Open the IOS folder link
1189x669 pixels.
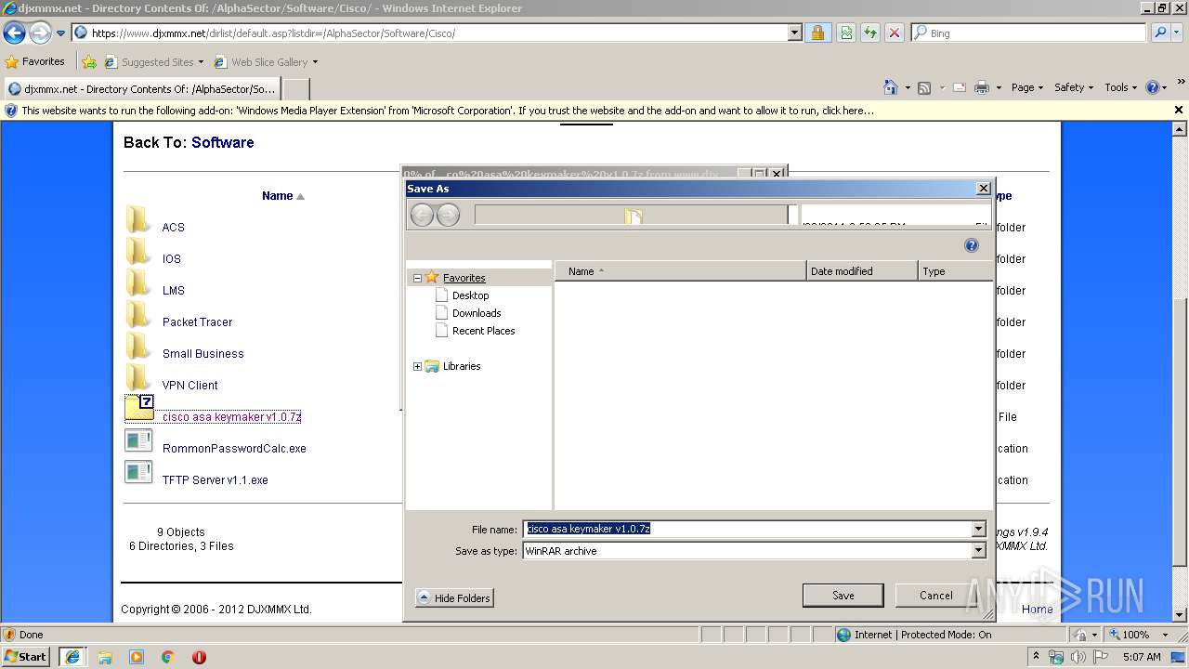click(x=172, y=259)
